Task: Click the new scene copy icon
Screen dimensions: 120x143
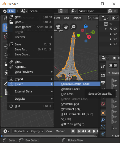Action: tap(61, 11)
